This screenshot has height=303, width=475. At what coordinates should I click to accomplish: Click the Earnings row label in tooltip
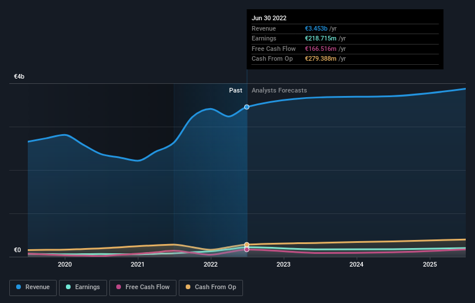(264, 38)
